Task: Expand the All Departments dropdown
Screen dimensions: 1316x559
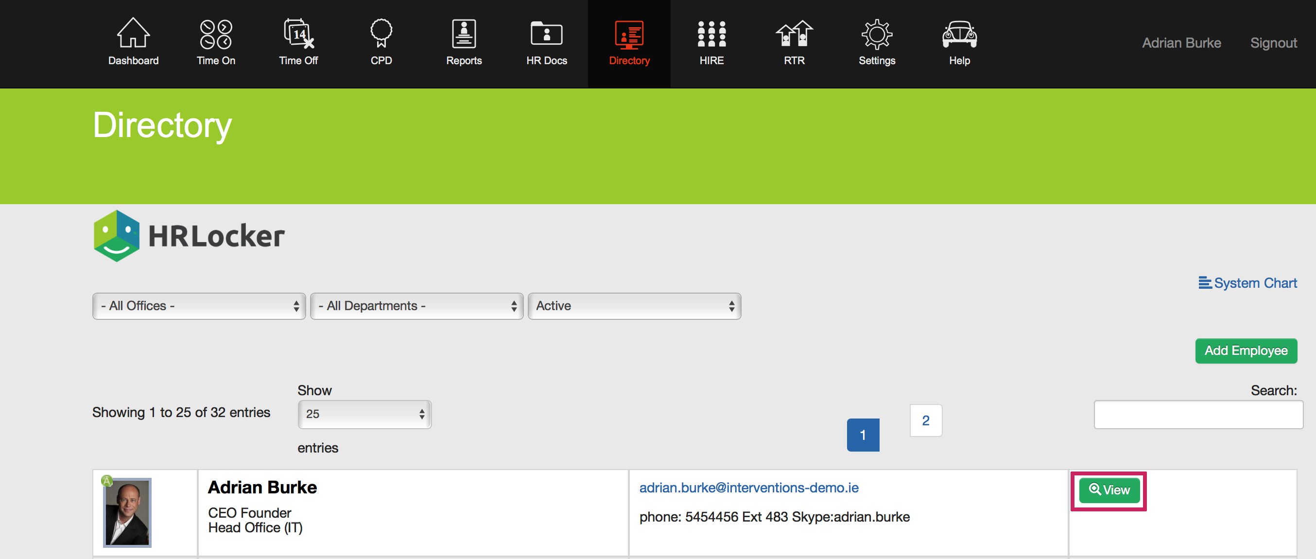Action: pos(417,306)
